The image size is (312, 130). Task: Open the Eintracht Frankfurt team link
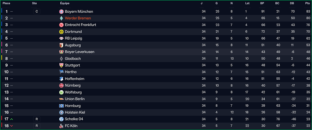click(80, 25)
